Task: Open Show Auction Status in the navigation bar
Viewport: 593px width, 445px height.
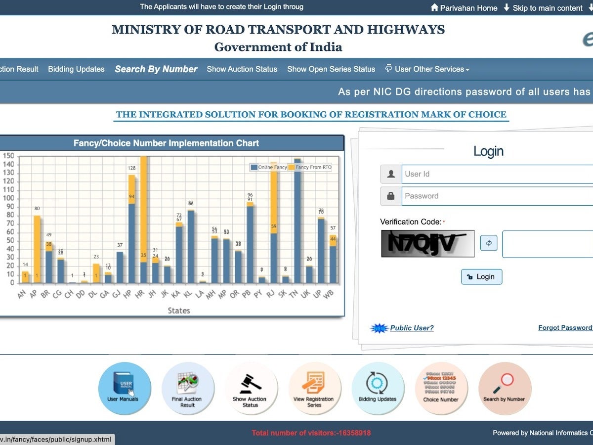Action: click(242, 69)
